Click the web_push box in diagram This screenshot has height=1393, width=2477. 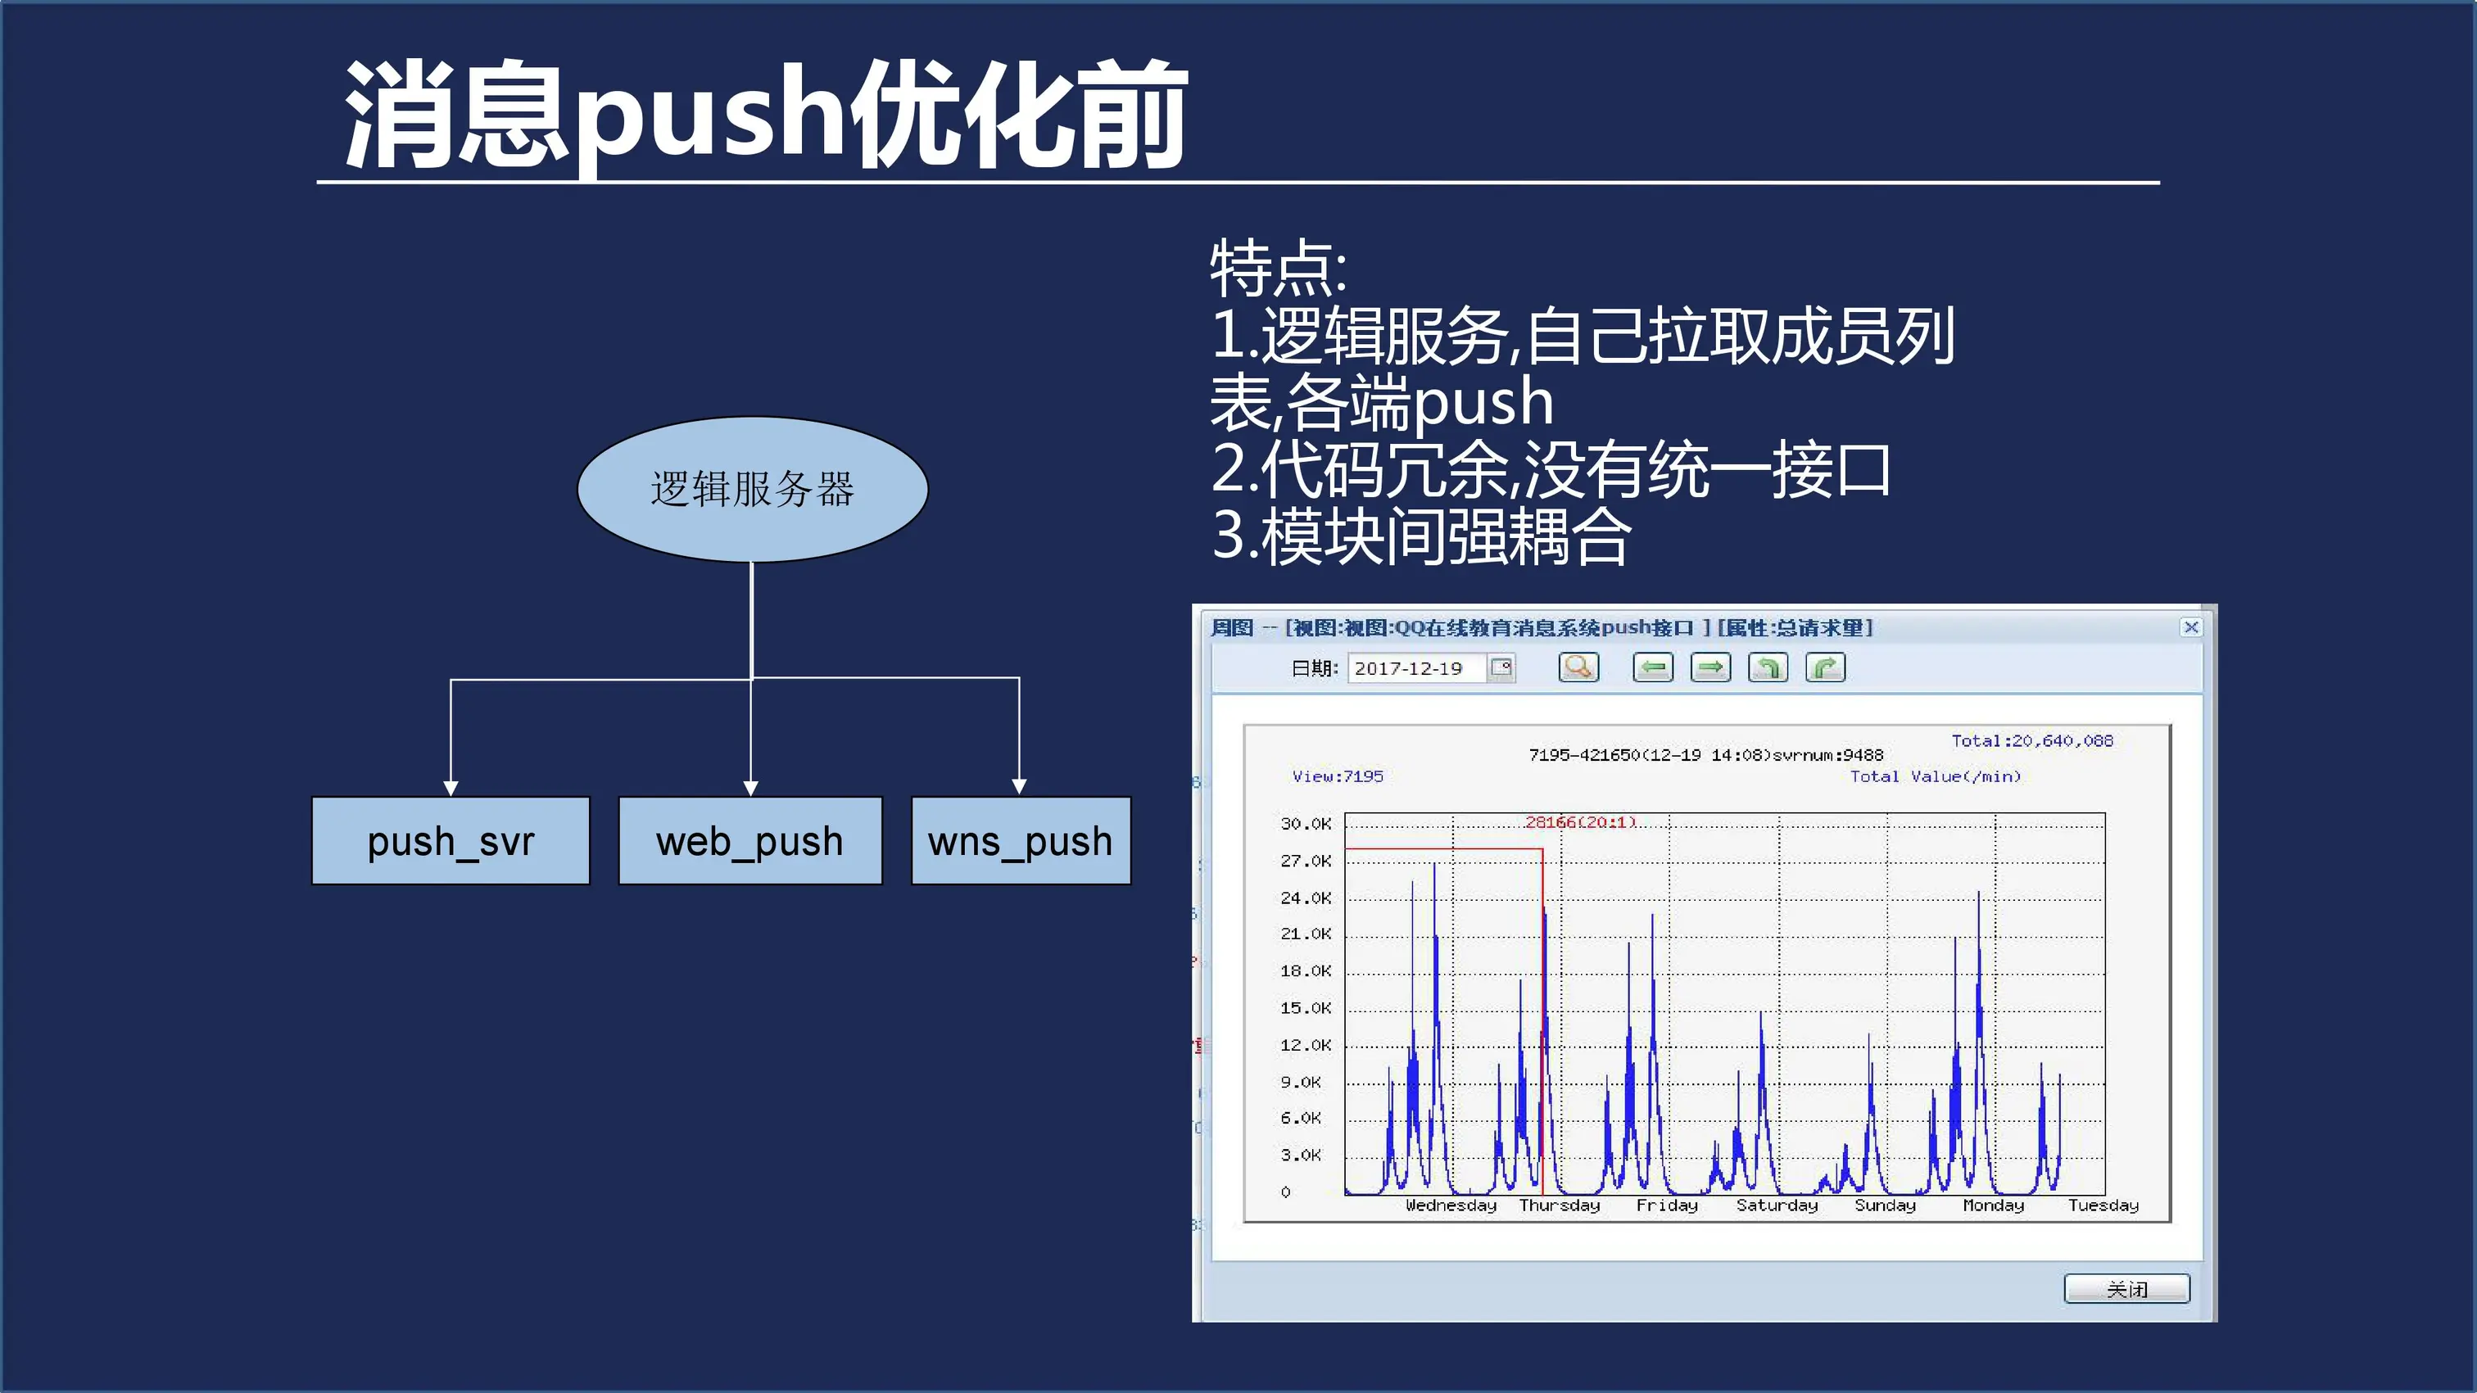coord(750,841)
